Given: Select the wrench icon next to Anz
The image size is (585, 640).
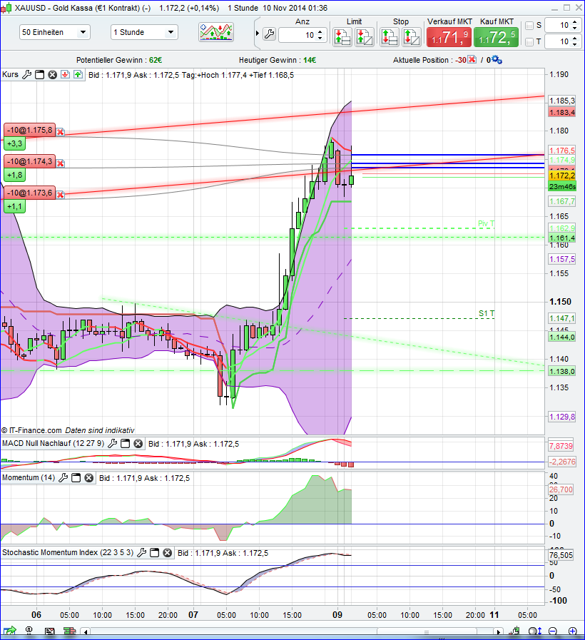Looking at the screenshot, I should [268, 34].
